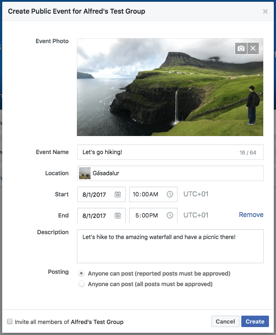Viewport: 276px width, 335px height.
Task: Open the end date calendar picker icon
Action: [118, 216]
